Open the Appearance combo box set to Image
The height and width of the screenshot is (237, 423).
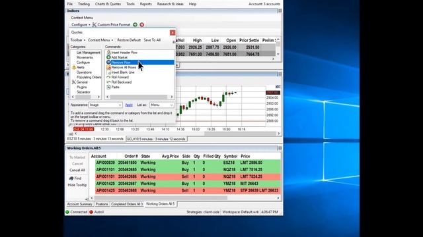[106, 105]
